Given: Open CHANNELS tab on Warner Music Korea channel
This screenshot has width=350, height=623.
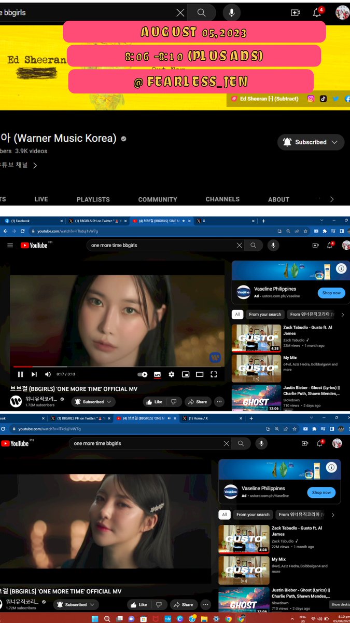Looking at the screenshot, I should point(222,199).
